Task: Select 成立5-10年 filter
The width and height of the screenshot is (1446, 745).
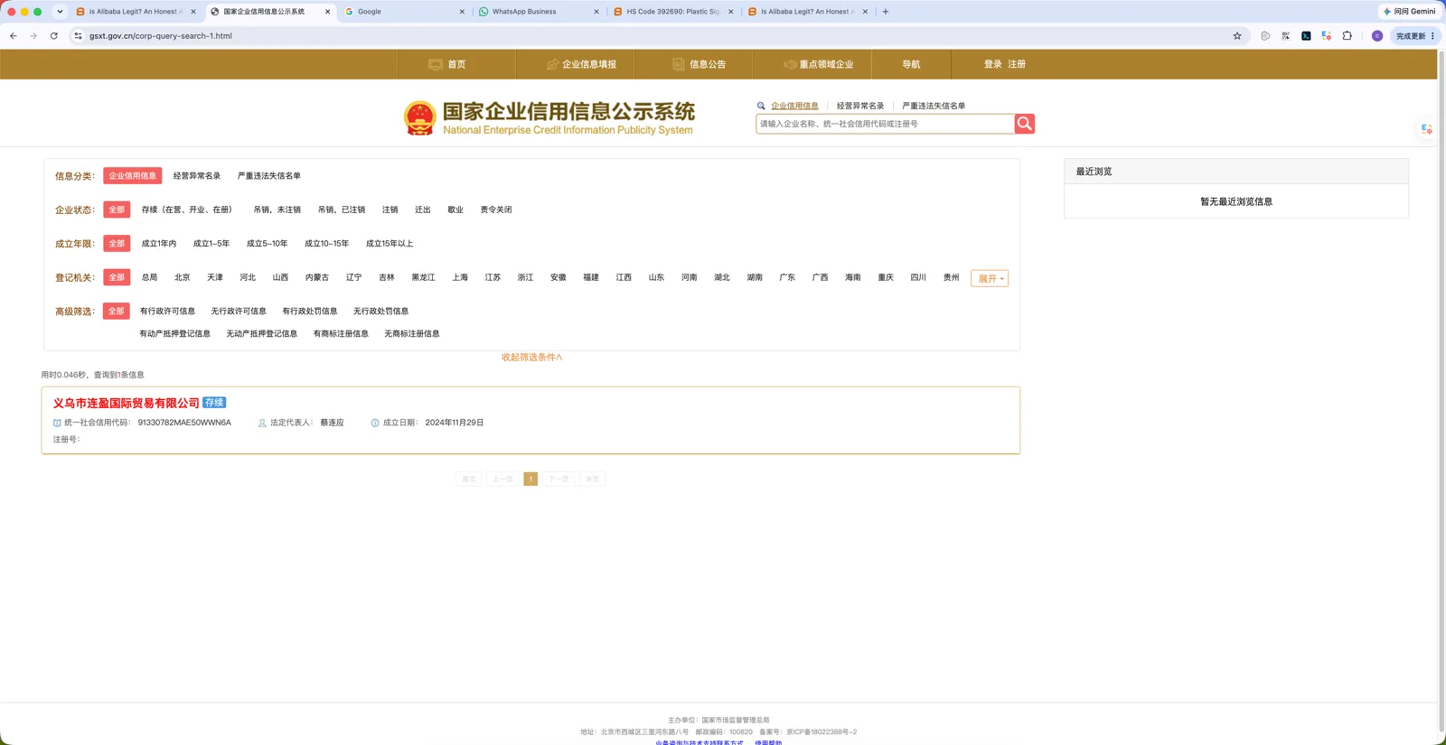Action: pyautogui.click(x=268, y=244)
